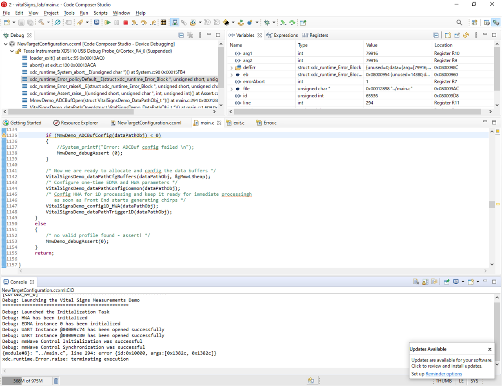Click the Open Perspective toolbar icon
Screen dimensions: 502x386
tap(474, 22)
